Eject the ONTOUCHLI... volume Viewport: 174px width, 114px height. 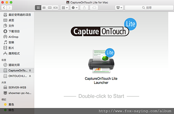click(x=30, y=76)
